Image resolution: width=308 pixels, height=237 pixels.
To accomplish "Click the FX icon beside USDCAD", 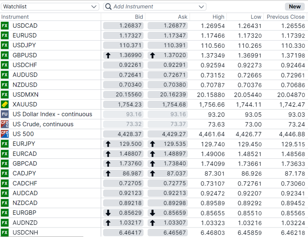I will pyautogui.click(x=5, y=26).
